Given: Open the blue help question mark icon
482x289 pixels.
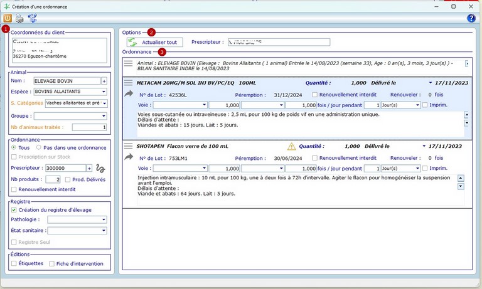Looking at the screenshot, I should 471,19.
